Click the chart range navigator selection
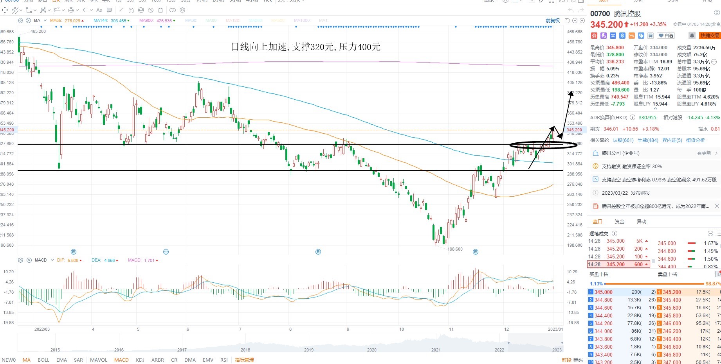This screenshot has height=364, width=721. pos(535,342)
